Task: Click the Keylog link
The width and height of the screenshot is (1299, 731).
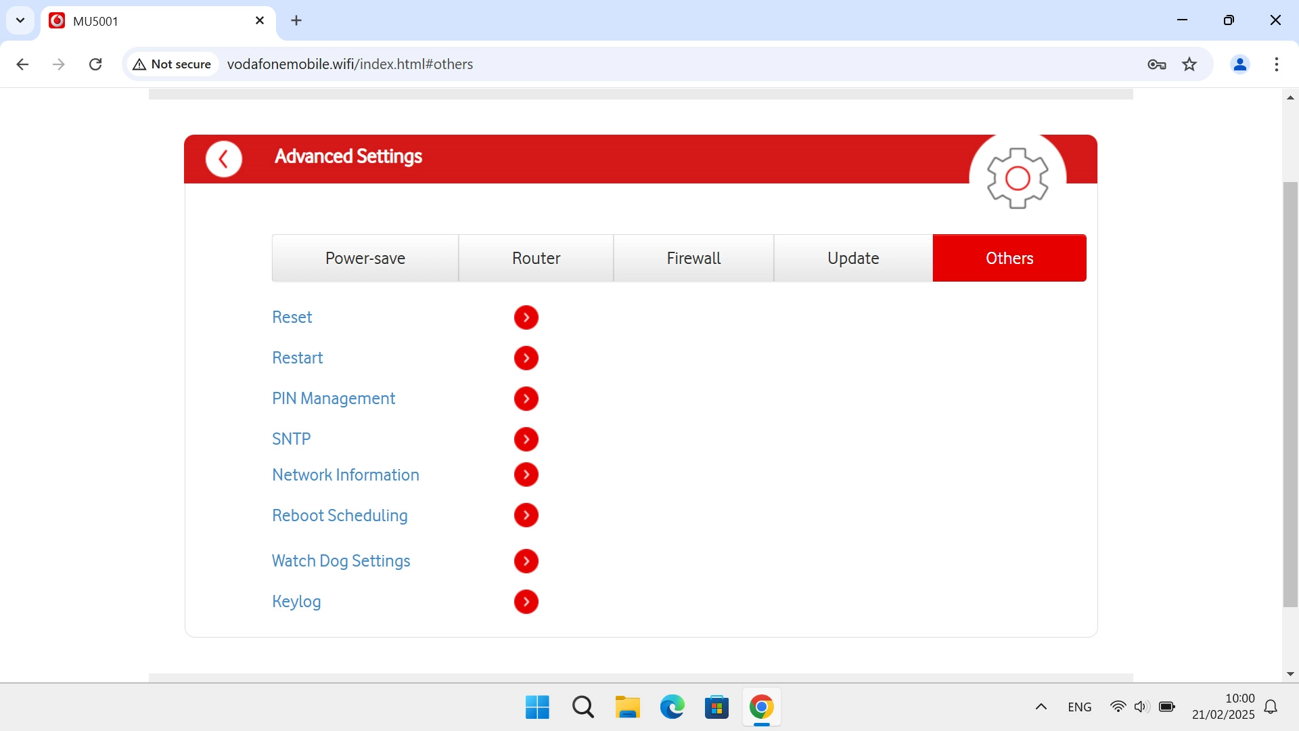Action: [x=296, y=602]
